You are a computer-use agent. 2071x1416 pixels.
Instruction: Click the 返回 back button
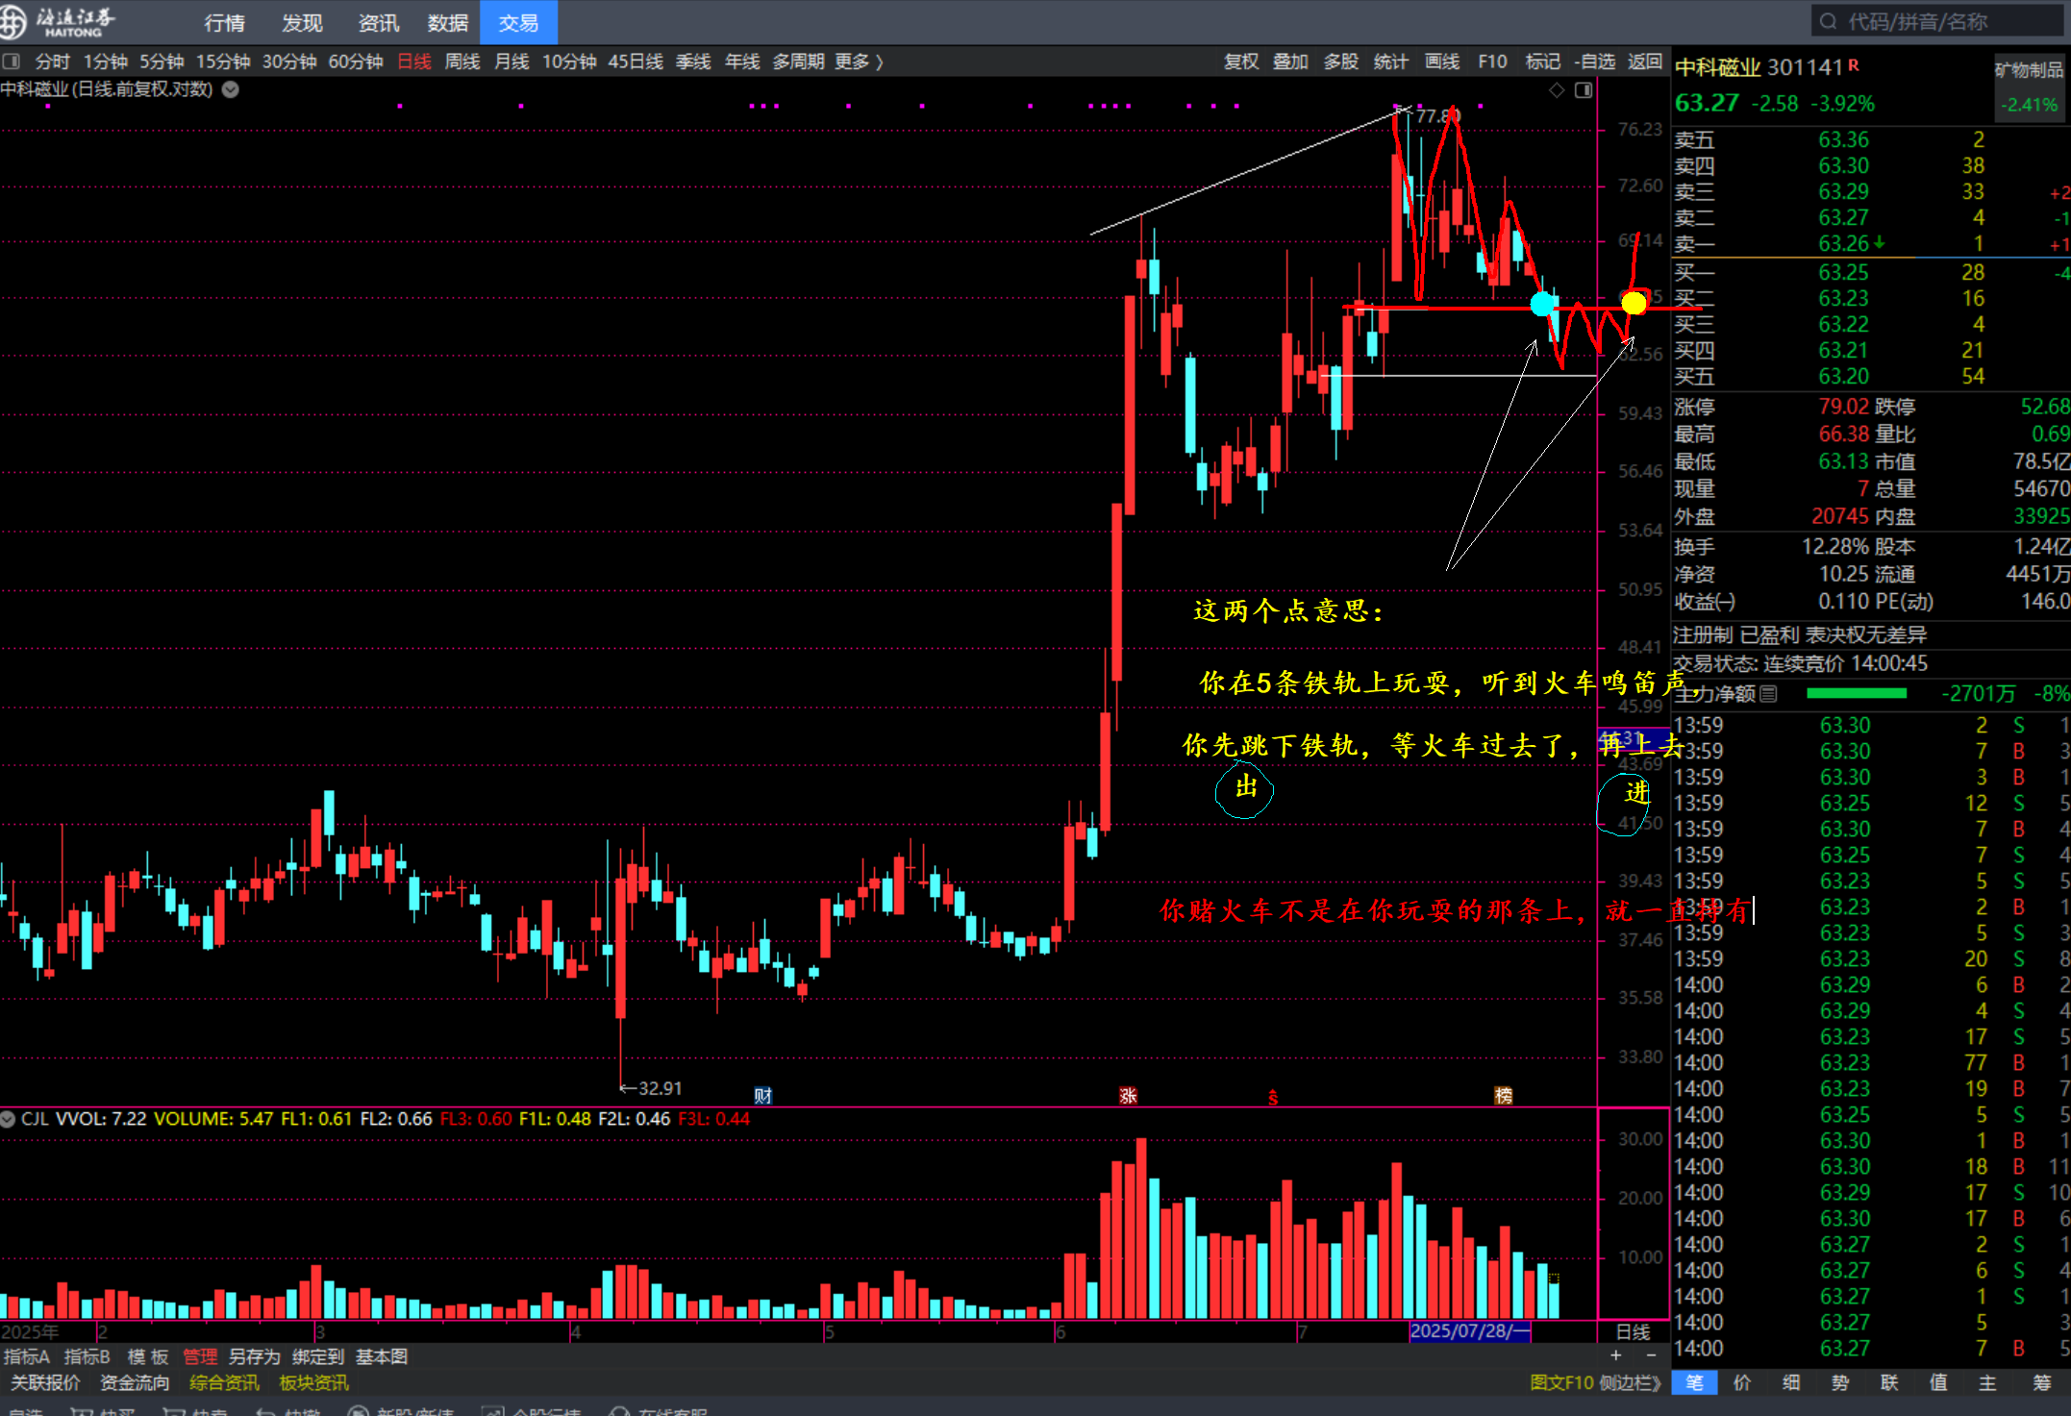[1645, 62]
